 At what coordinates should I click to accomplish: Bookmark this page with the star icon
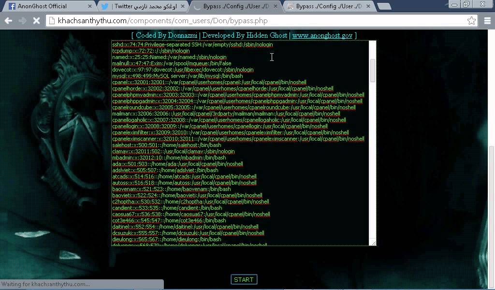(x=471, y=21)
